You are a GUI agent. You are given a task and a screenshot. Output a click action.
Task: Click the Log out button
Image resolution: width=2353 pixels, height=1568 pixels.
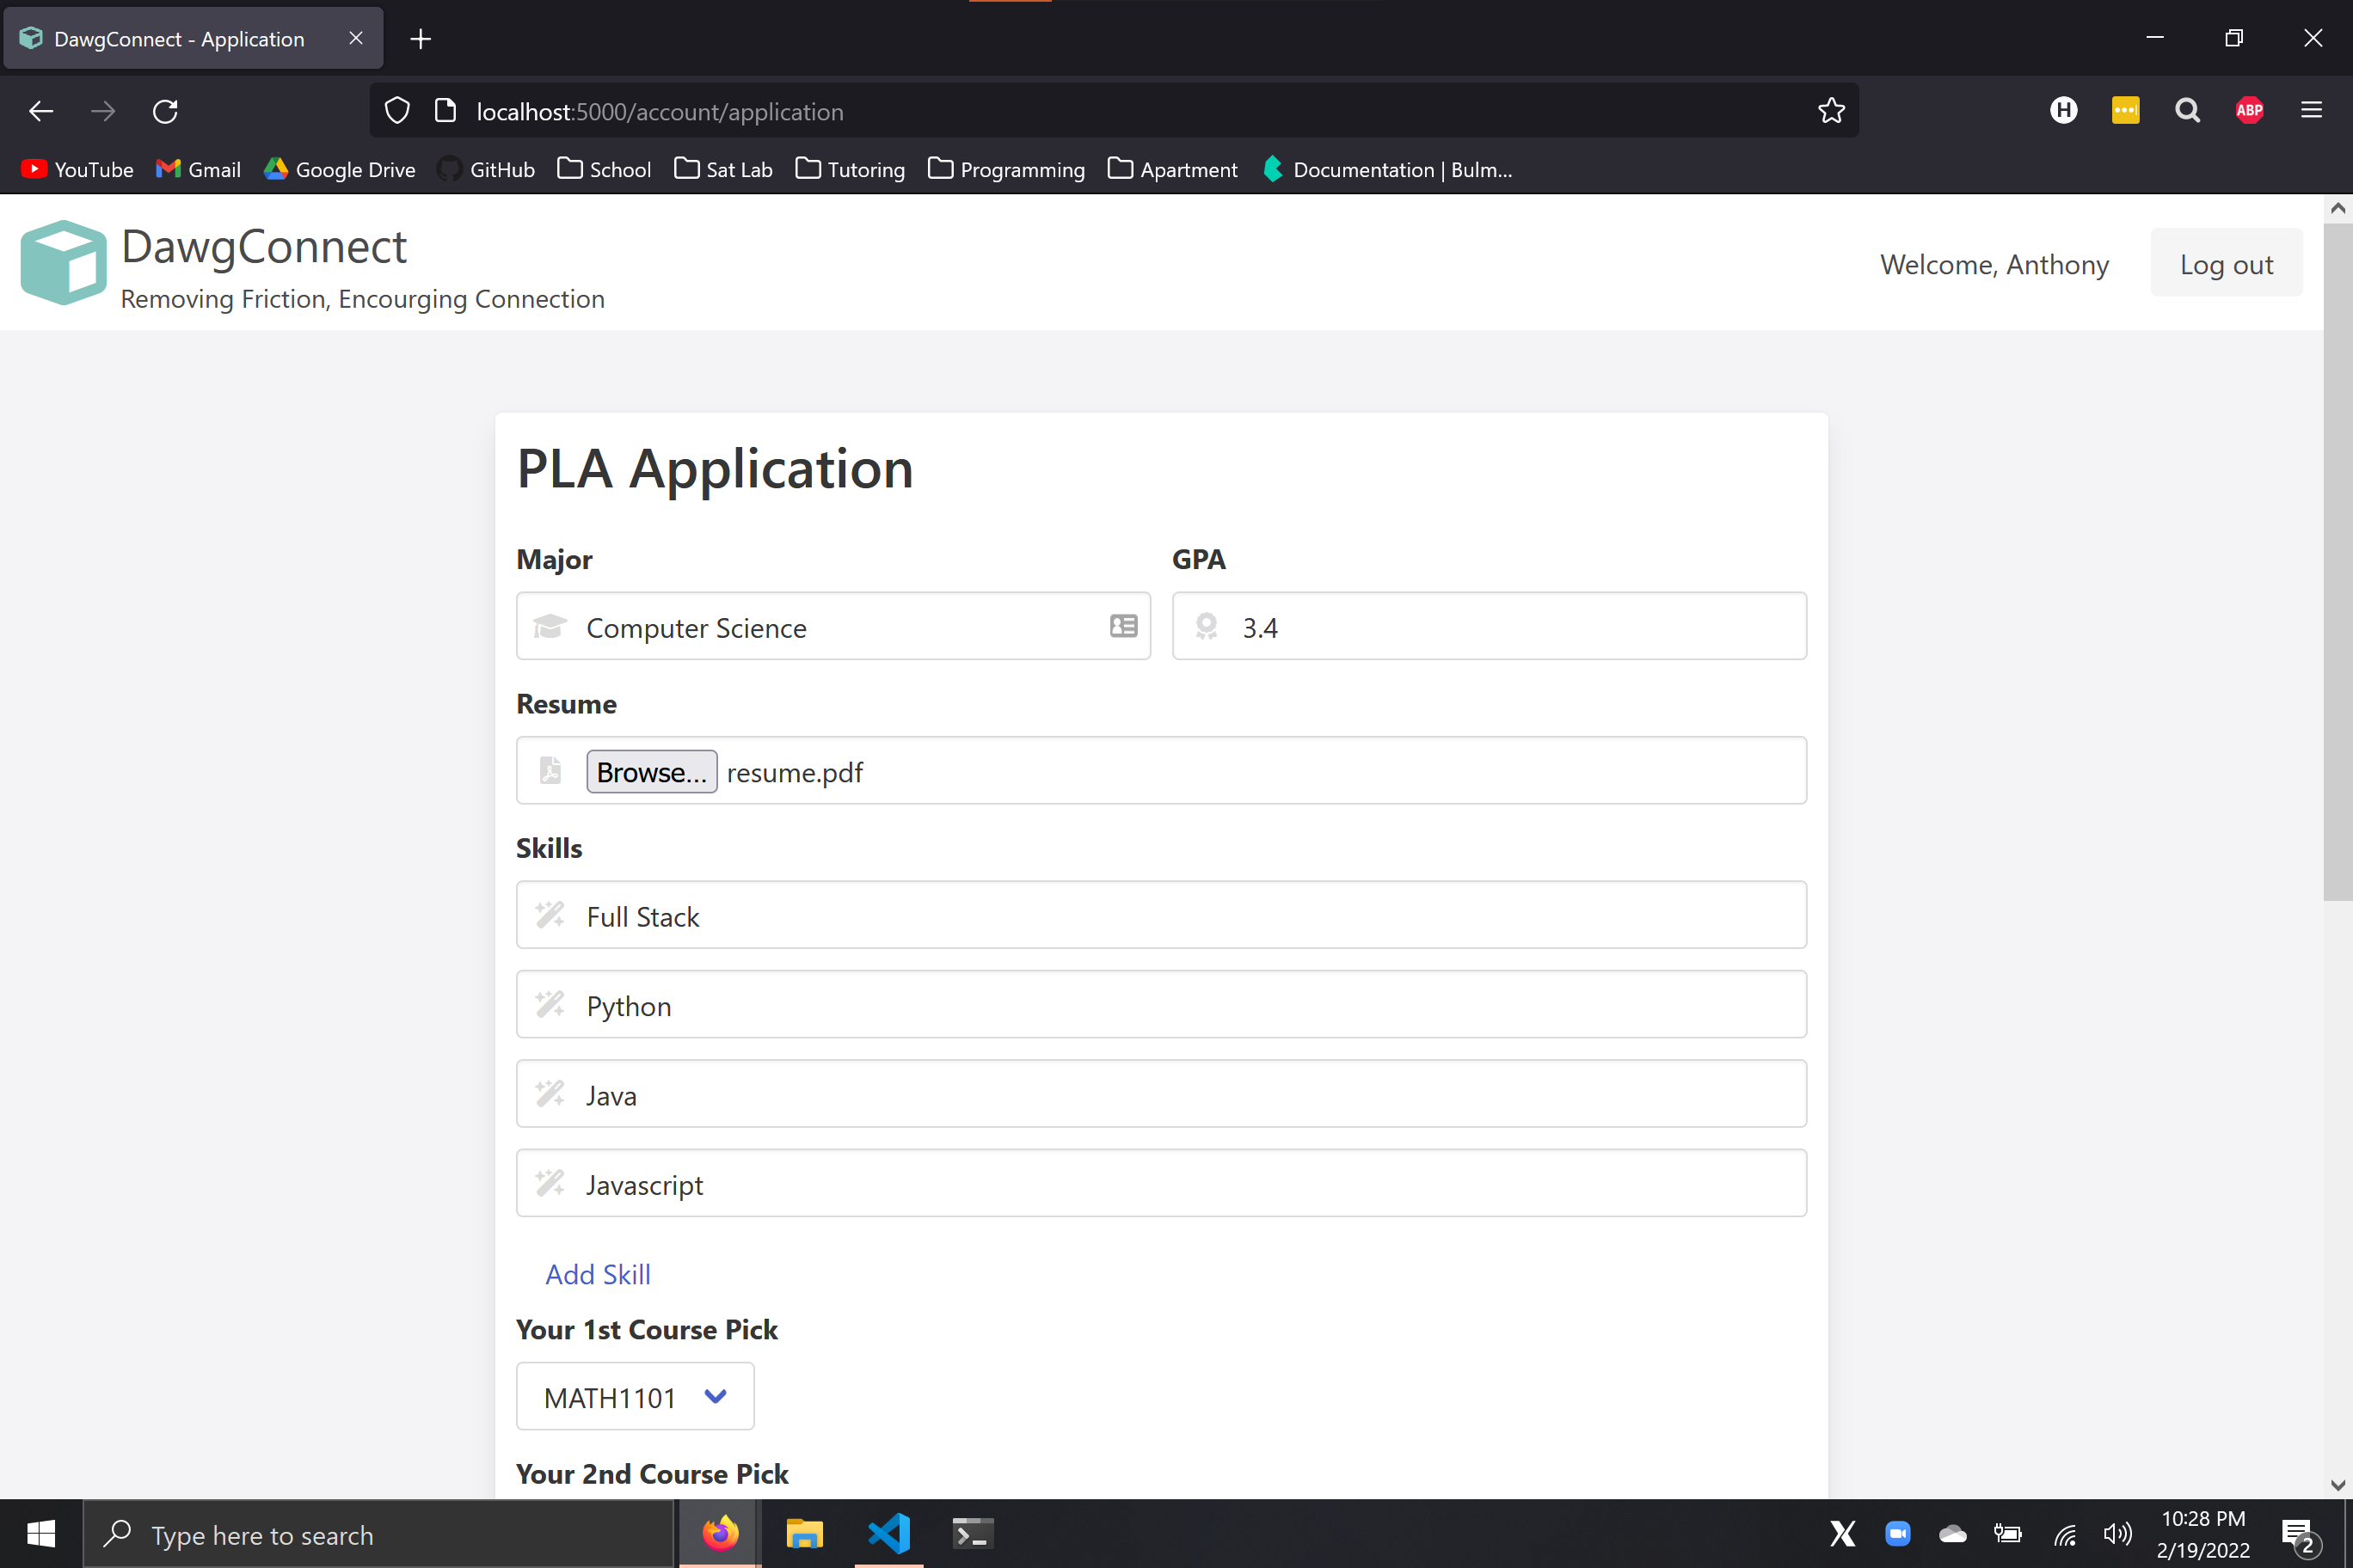click(2225, 264)
